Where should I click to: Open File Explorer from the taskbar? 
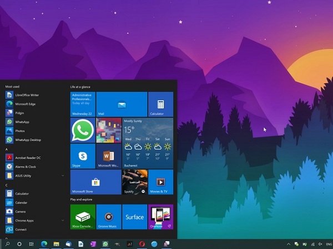(x=56, y=244)
